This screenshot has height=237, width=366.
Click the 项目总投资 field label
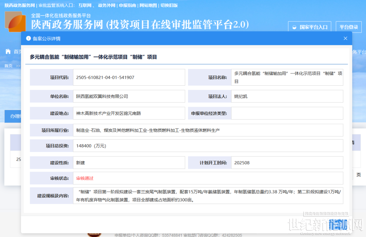click(57, 146)
